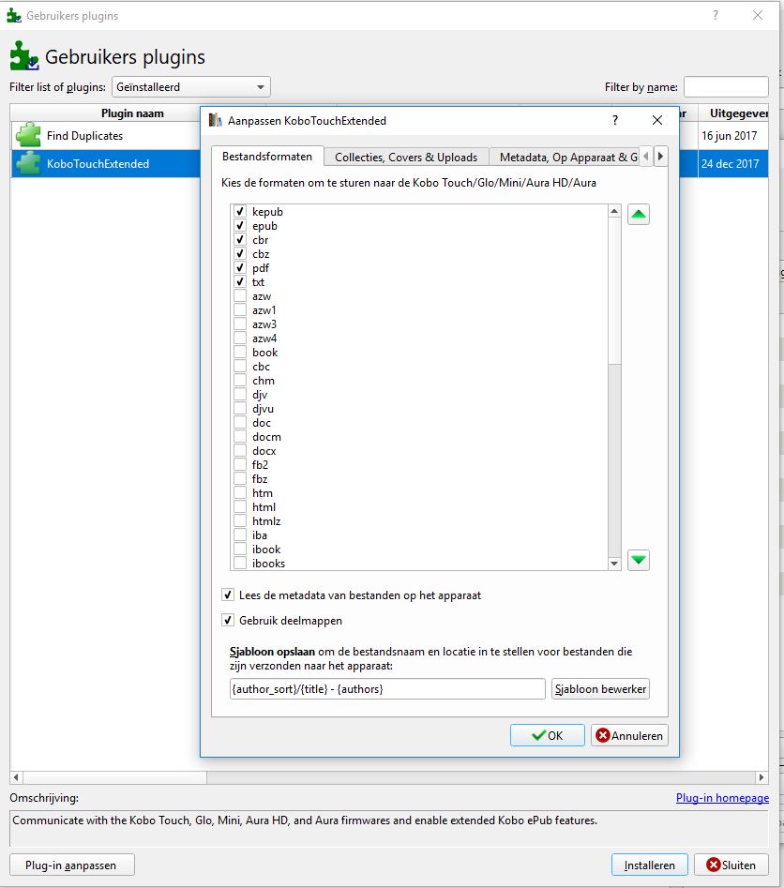
Task: Enable the htmlz format checkbox
Action: pyautogui.click(x=240, y=521)
